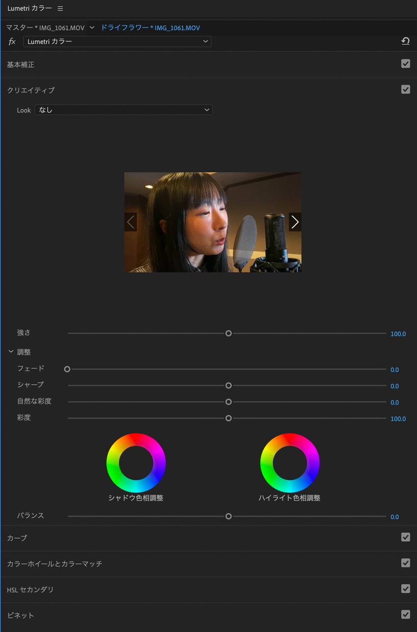Disable the クリエイティブ section checkbox

pos(405,89)
